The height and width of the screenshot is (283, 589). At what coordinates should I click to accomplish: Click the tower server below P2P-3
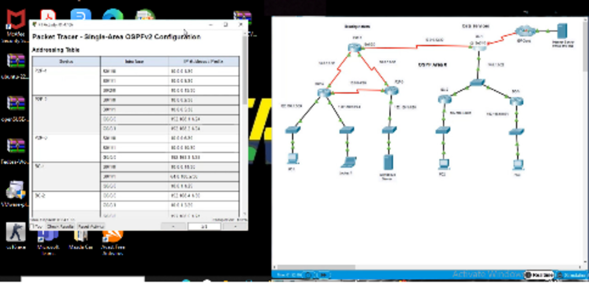pyautogui.click(x=388, y=163)
